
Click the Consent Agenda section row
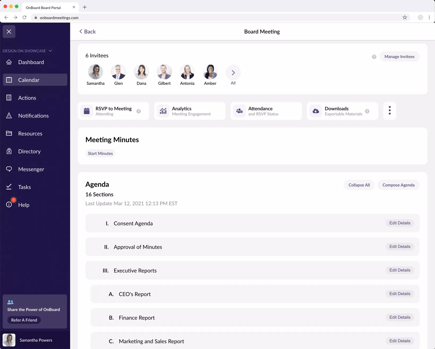(x=252, y=223)
